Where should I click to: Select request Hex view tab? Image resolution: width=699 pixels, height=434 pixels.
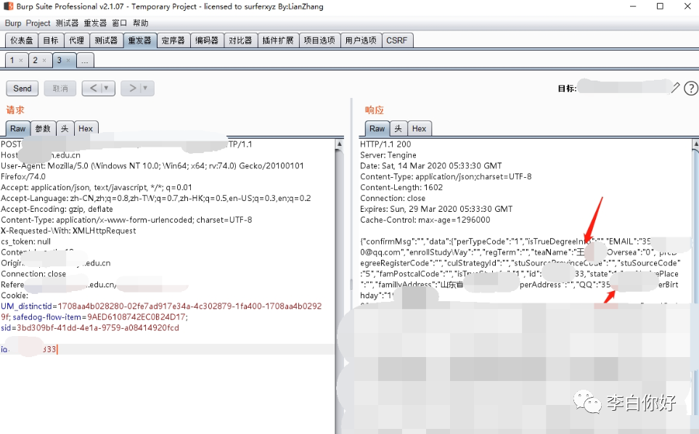pyautogui.click(x=86, y=128)
